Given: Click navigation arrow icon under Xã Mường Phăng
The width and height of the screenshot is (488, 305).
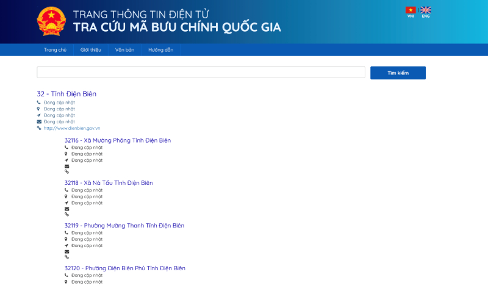Looking at the screenshot, I should [x=66, y=160].
